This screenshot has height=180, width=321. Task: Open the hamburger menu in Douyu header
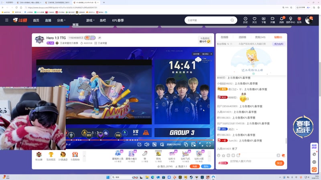click(7, 20)
